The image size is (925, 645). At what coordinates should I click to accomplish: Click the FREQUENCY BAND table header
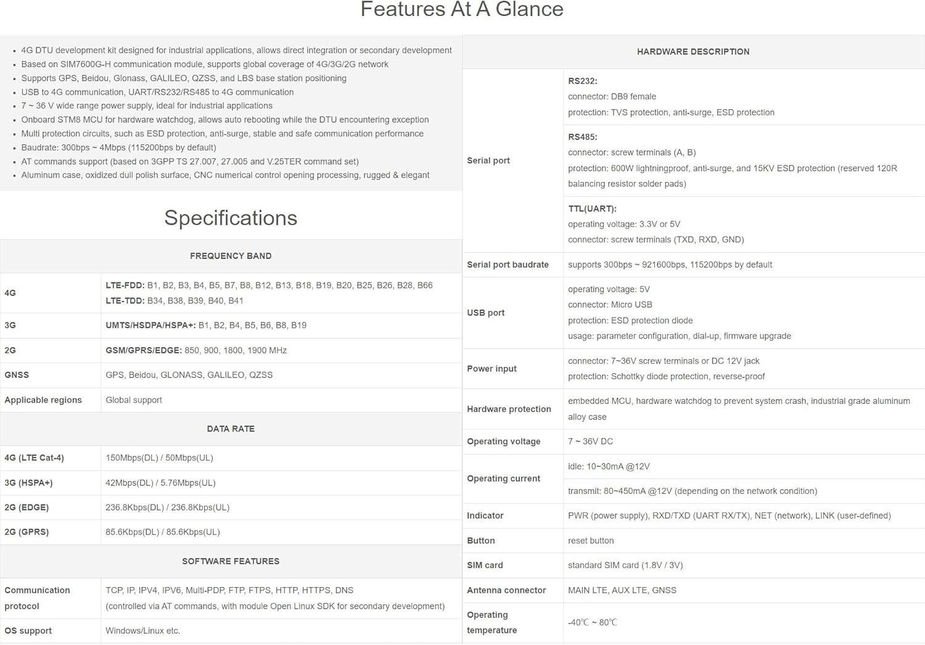231,256
